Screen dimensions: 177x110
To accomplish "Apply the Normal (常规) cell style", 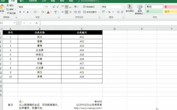I will tap(154, 7).
